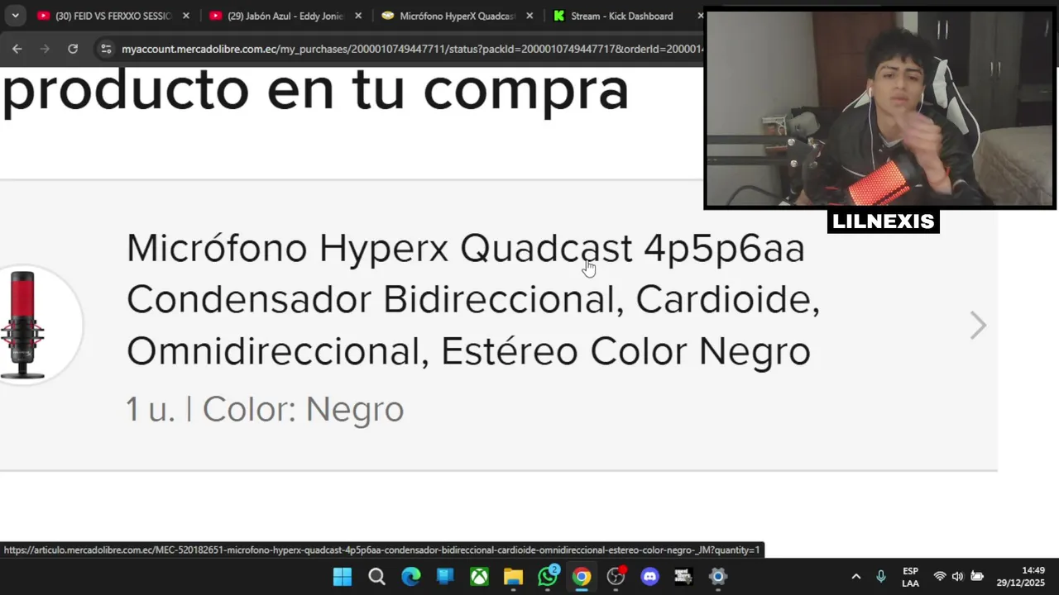Go back to the previous page
This screenshot has height=595, width=1059.
click(x=17, y=49)
